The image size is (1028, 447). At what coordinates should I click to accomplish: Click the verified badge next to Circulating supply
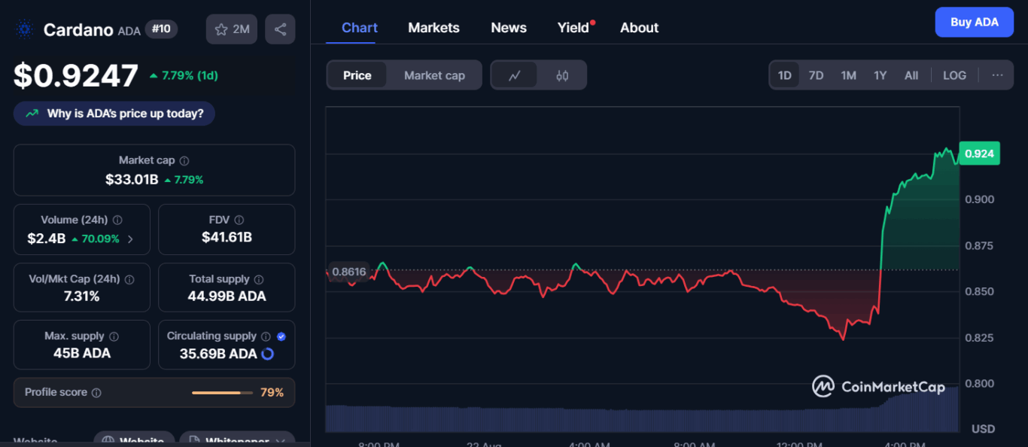[281, 336]
